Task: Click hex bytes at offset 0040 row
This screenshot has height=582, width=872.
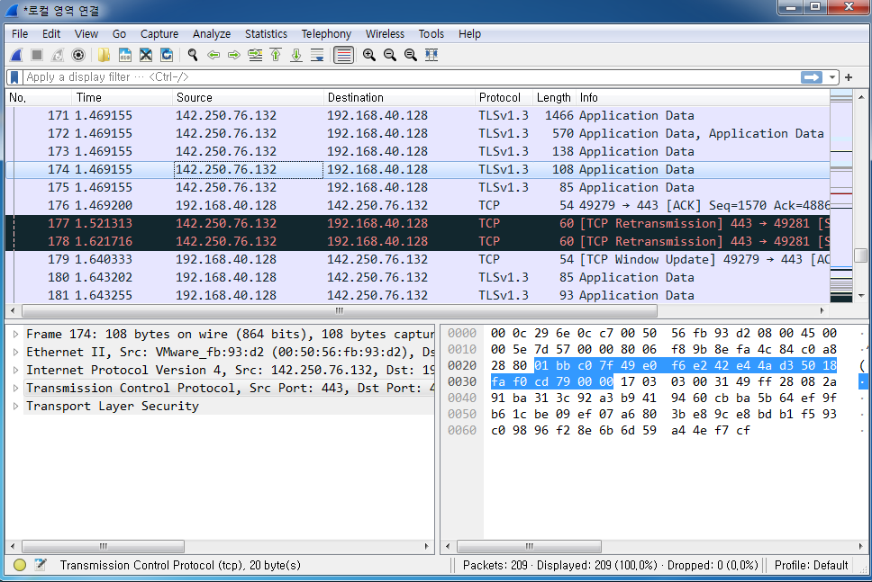Action: coord(663,398)
